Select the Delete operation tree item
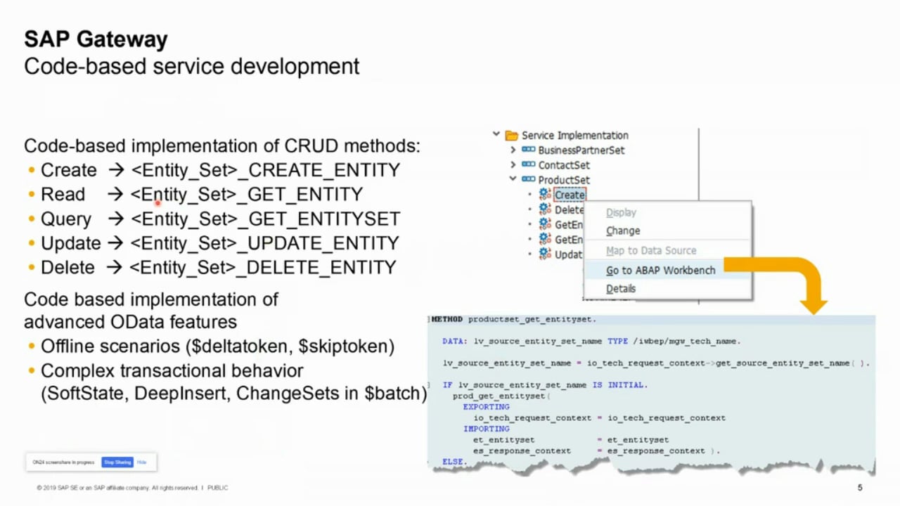Screen dimensions: 900x506 [569, 209]
